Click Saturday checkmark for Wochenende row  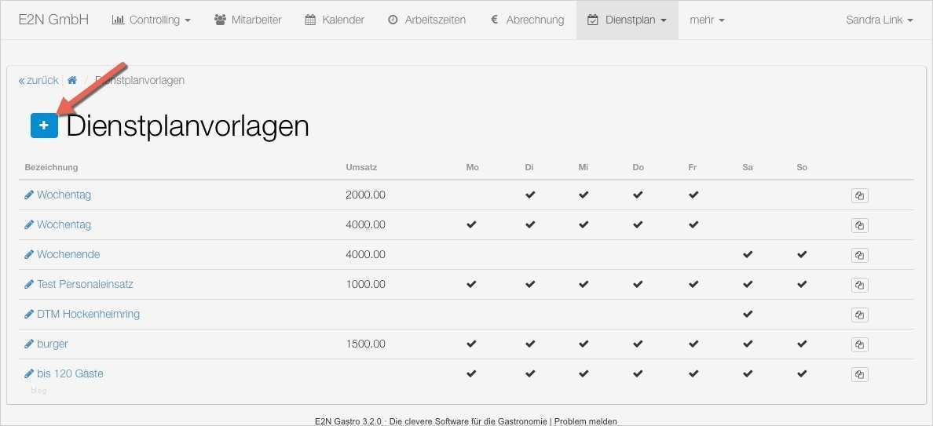[748, 254]
